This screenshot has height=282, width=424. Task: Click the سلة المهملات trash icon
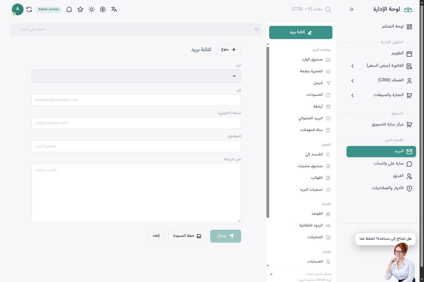[328, 130]
